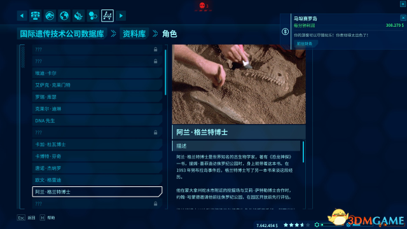407x229 pixels.
Task: Click the Esc 返回 back button
Action: (x=26, y=218)
